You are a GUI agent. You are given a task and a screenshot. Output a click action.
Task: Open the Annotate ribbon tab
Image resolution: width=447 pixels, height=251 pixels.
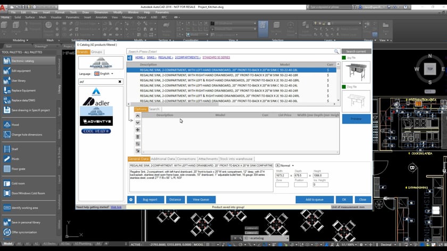click(x=101, y=18)
